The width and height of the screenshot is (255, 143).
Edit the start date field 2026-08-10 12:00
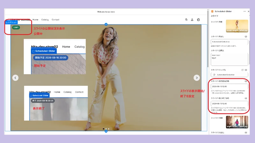point(229,86)
